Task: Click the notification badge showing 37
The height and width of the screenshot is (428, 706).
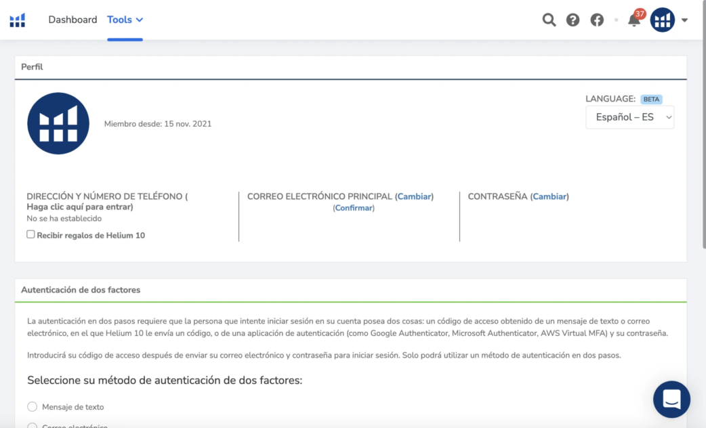Action: coord(640,12)
